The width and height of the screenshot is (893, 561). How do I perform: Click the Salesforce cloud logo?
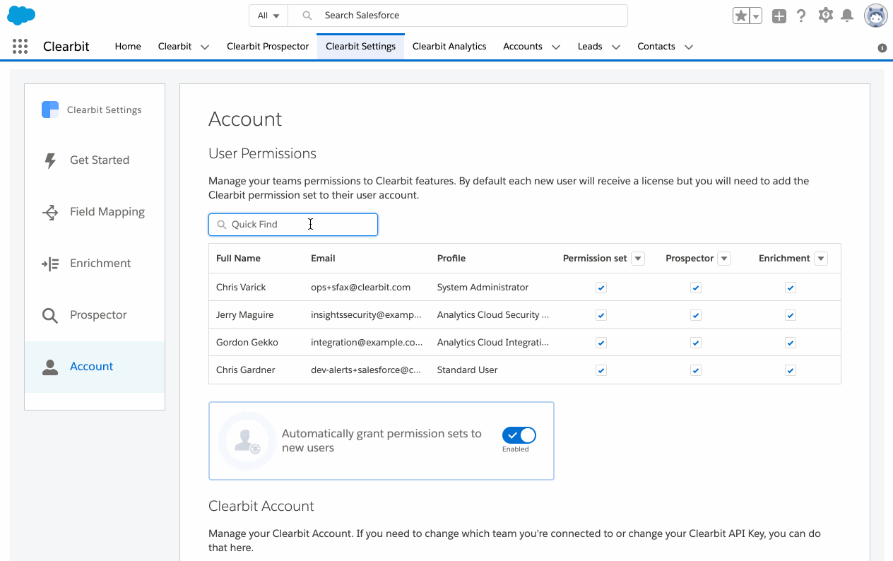click(21, 15)
